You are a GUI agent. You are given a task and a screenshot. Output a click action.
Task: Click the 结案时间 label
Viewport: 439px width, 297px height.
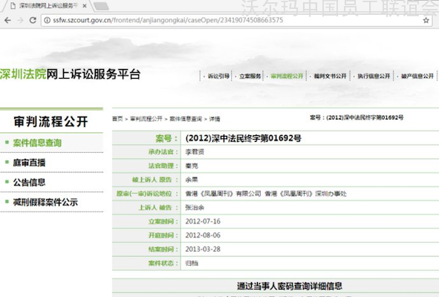[x=163, y=249]
